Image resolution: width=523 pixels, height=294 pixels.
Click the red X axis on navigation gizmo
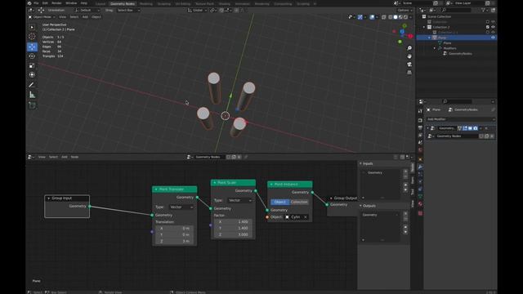pos(410,36)
